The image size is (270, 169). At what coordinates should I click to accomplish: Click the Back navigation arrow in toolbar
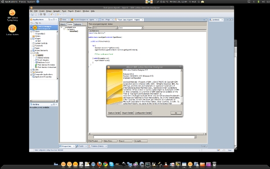[x=58, y=14]
